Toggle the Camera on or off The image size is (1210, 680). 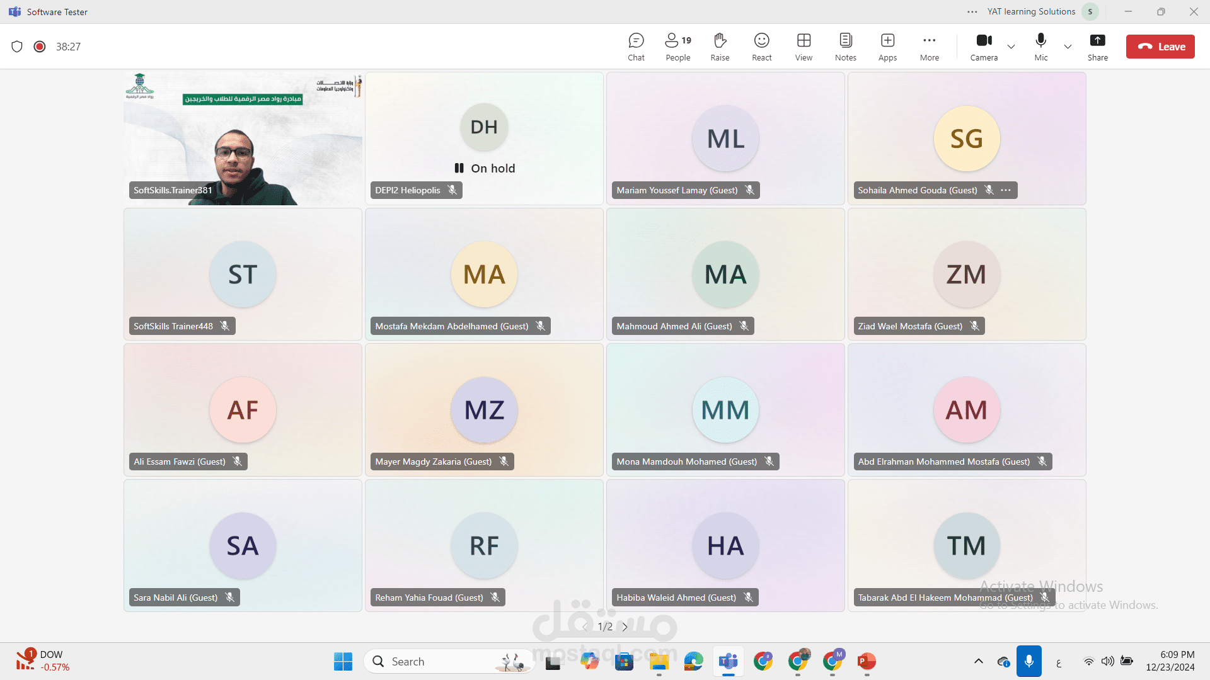(984, 47)
